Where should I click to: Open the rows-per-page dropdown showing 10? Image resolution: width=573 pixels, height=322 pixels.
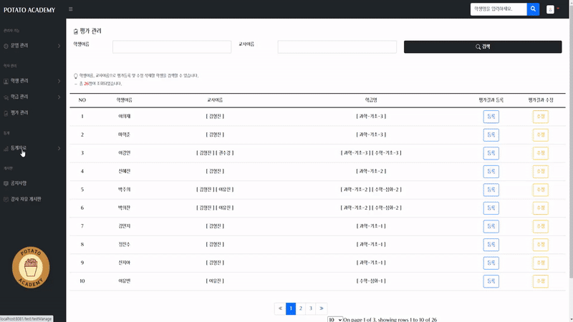point(334,319)
